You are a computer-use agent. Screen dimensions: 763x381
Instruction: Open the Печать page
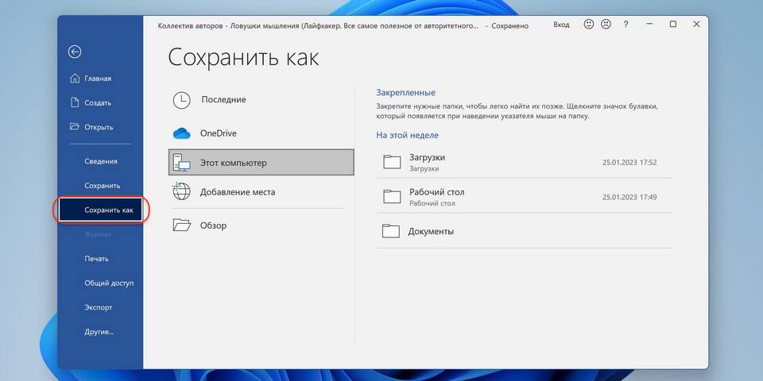97,259
